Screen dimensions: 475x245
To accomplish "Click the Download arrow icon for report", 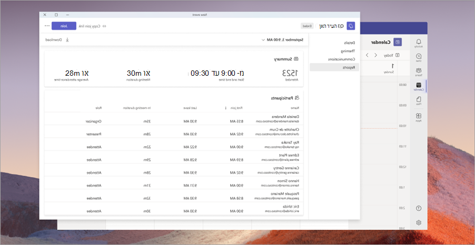I will pos(67,39).
